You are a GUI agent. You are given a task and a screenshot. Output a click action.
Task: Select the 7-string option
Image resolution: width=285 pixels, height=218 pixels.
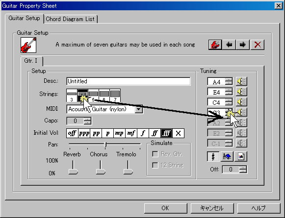[115, 96]
